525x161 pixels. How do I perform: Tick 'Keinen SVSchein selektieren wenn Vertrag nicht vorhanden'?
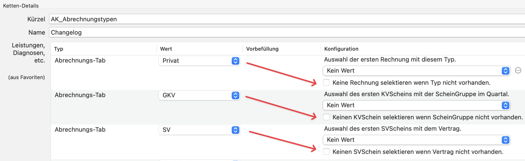pyautogui.click(x=326, y=152)
